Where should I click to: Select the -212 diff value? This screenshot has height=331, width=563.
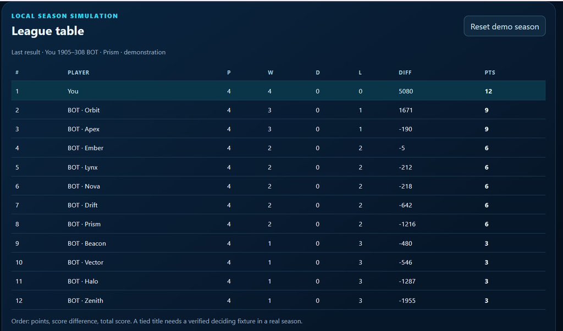[405, 167]
